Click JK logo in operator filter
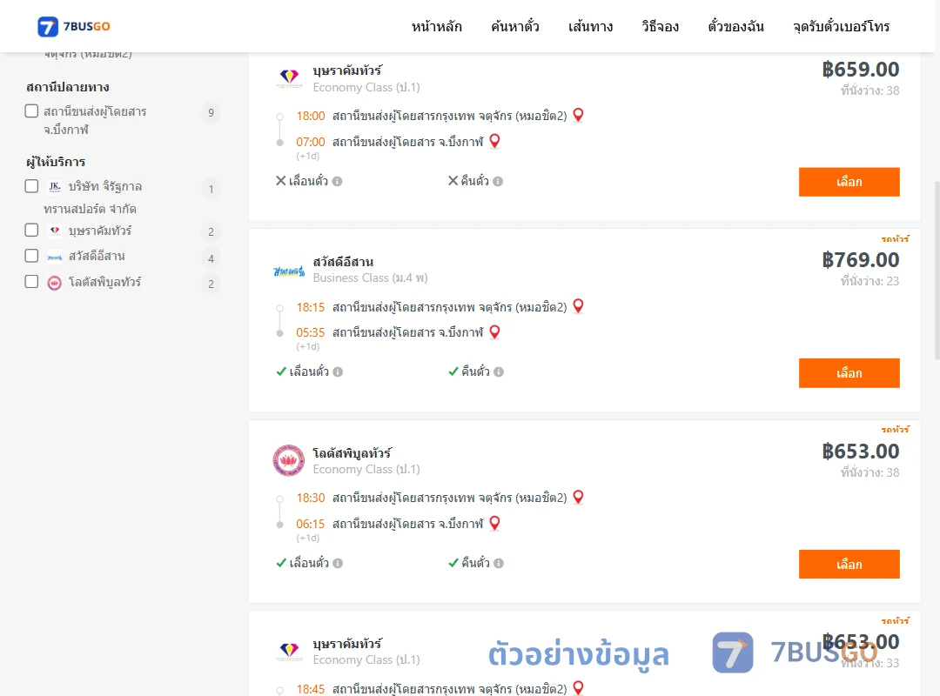The image size is (940, 696). point(55,186)
